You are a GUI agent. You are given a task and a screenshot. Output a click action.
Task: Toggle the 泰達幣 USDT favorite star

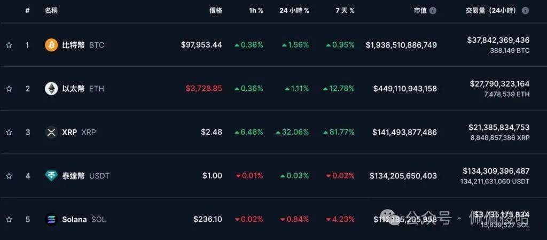pyautogui.click(x=9, y=176)
